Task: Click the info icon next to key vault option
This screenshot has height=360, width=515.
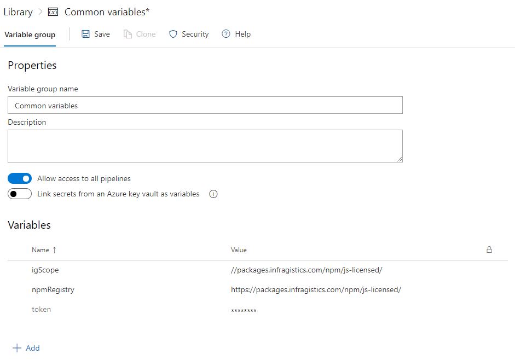Action: 213,194
